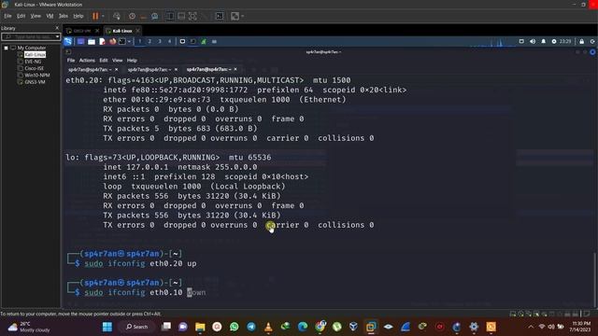This screenshot has width=598, height=336.
Task: Open the VMware Help menu
Action: coord(78,16)
